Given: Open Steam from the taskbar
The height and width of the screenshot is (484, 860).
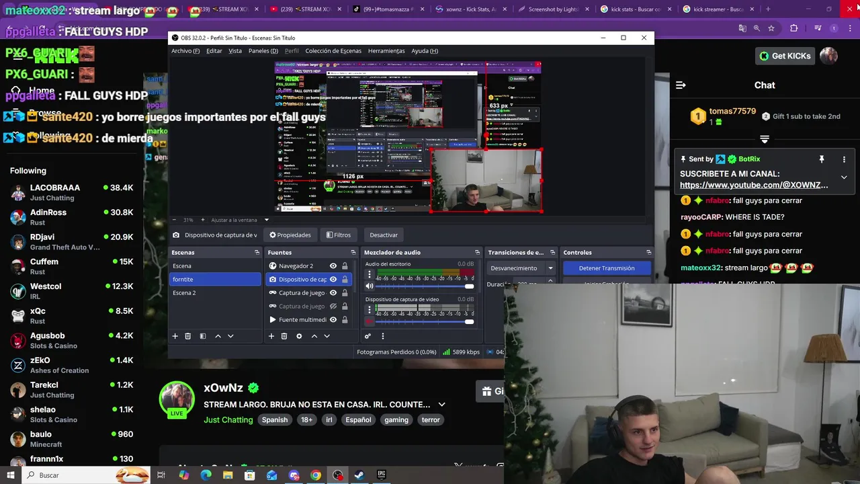Looking at the screenshot, I should pyautogui.click(x=359, y=475).
